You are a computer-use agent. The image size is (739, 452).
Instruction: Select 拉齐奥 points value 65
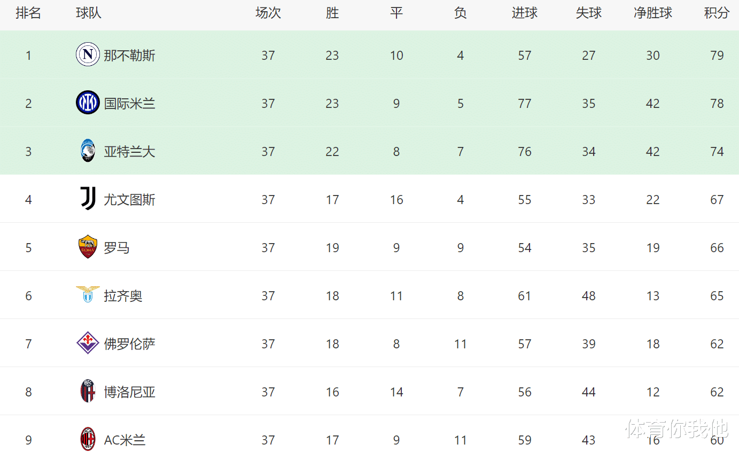pos(717,296)
